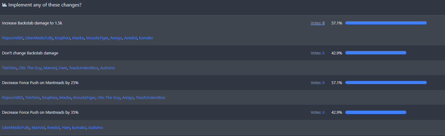Open Manvid's profile in the 35% Mantreads voters
Screen dimensions: 445x136
click(x=38, y=128)
